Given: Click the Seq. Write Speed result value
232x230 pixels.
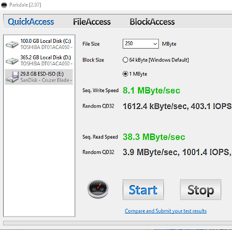Looking at the screenshot, I should pos(152,90).
